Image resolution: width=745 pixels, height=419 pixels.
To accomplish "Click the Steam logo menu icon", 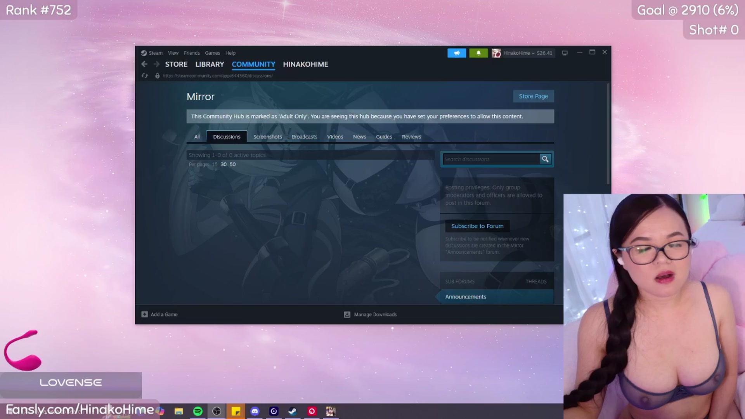I will pyautogui.click(x=144, y=53).
